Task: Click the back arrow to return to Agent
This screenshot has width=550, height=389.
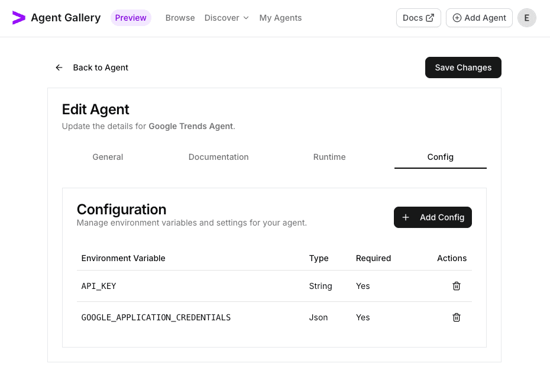Action: (x=59, y=67)
